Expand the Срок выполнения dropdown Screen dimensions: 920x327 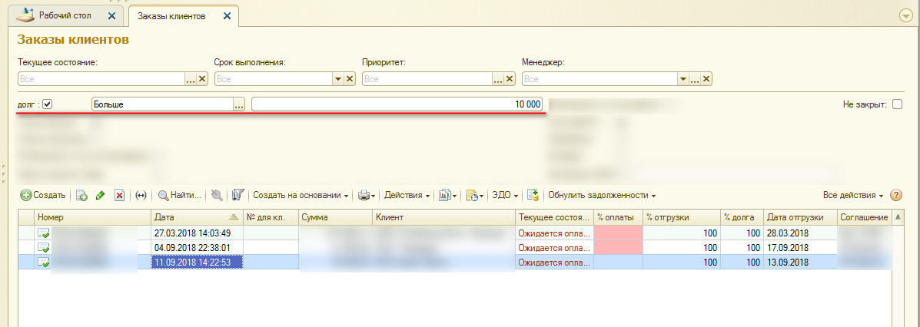pos(337,78)
